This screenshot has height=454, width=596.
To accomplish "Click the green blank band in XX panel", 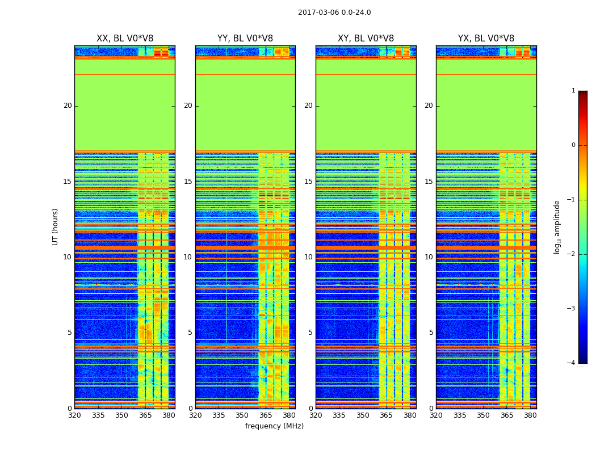I will pyautogui.click(x=124, y=113).
